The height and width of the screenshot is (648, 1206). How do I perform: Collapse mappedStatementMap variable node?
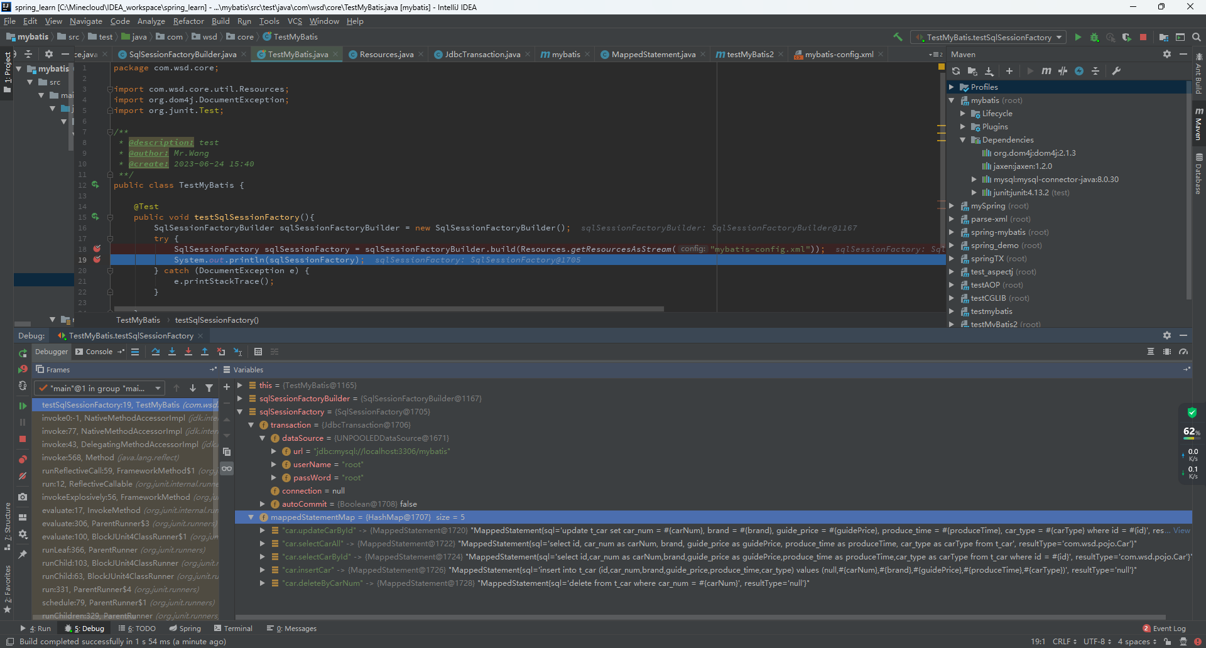[251, 517]
